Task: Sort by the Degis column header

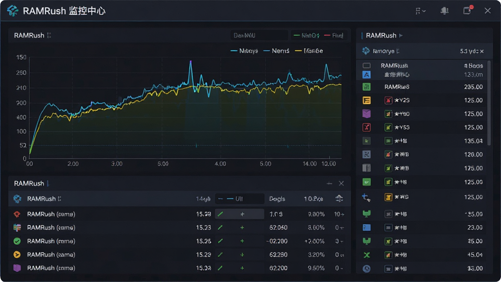Action: pyautogui.click(x=277, y=199)
